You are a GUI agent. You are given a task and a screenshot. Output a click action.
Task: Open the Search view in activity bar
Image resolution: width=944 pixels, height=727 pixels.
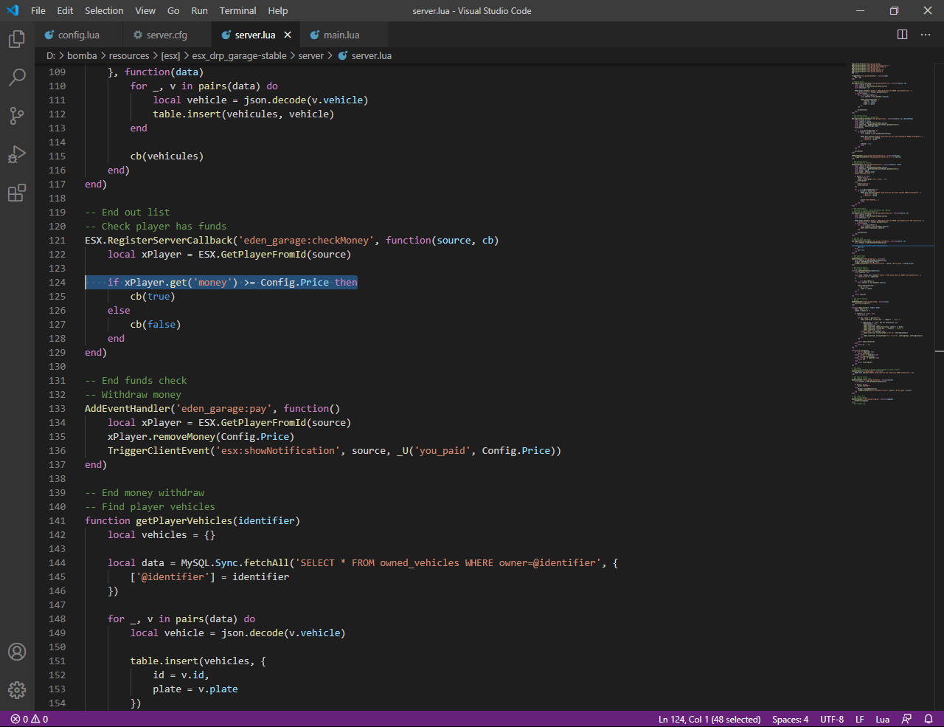17,77
